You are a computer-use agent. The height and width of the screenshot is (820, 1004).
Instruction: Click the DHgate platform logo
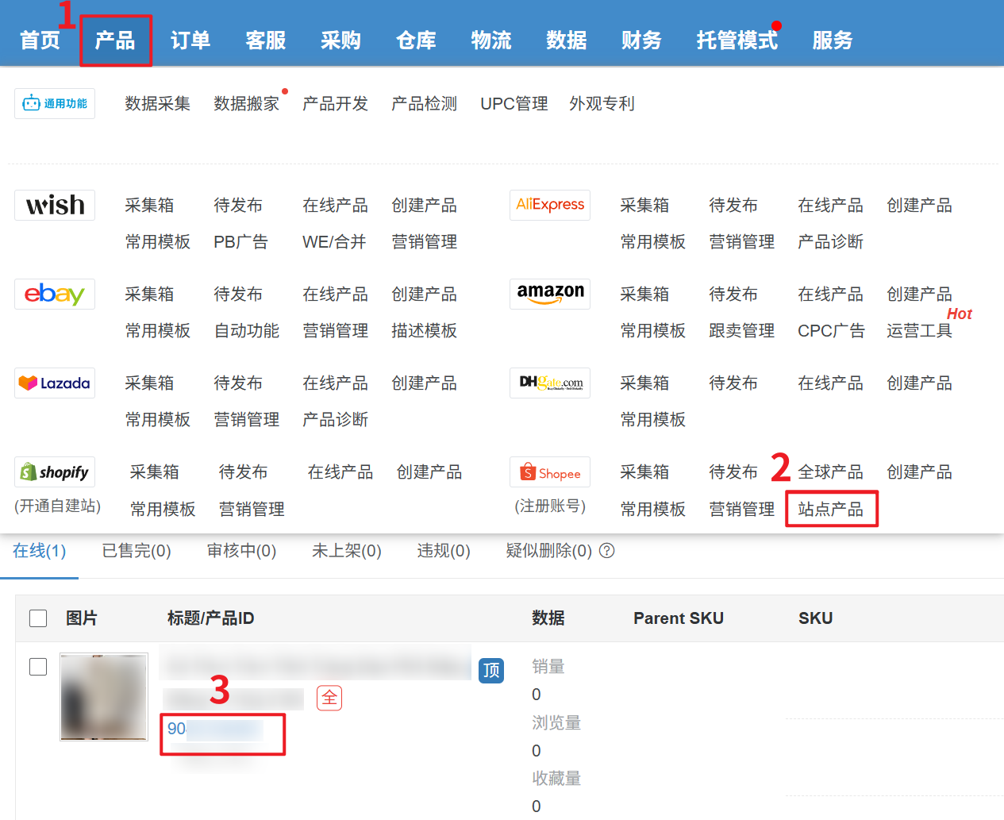pos(549,383)
